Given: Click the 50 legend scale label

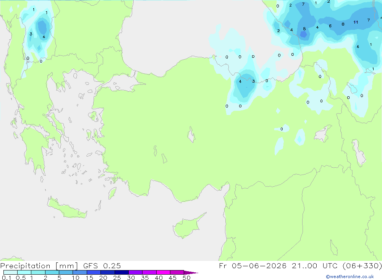Looking at the screenshot, I should [x=186, y=278].
